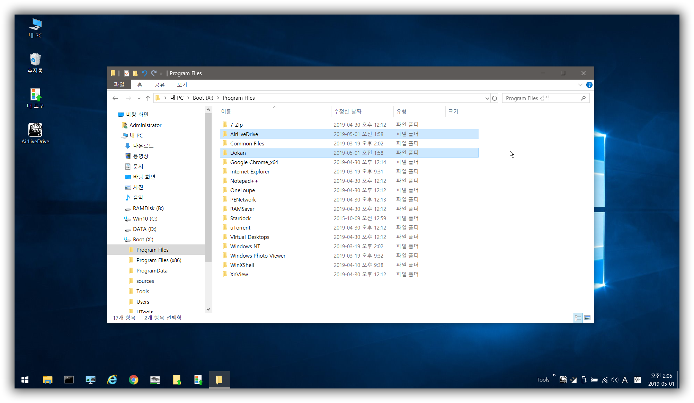Open the Customize Quick Access Toolbar dropdown
This screenshot has width=694, height=403.
(161, 74)
